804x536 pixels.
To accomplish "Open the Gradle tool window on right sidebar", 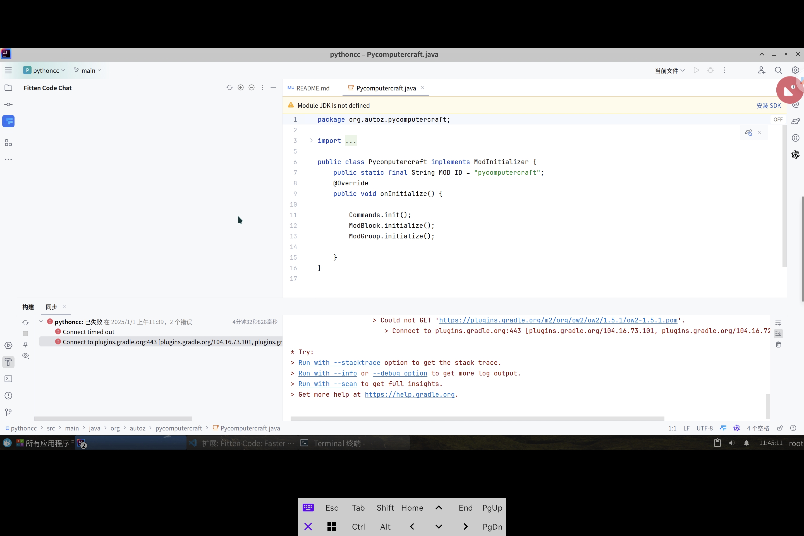I will (795, 121).
